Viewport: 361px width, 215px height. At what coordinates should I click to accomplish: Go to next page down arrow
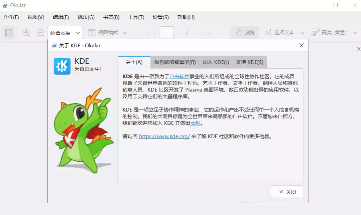coord(210,33)
